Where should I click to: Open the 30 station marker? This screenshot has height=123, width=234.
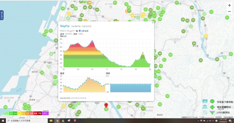[x=160, y=53]
